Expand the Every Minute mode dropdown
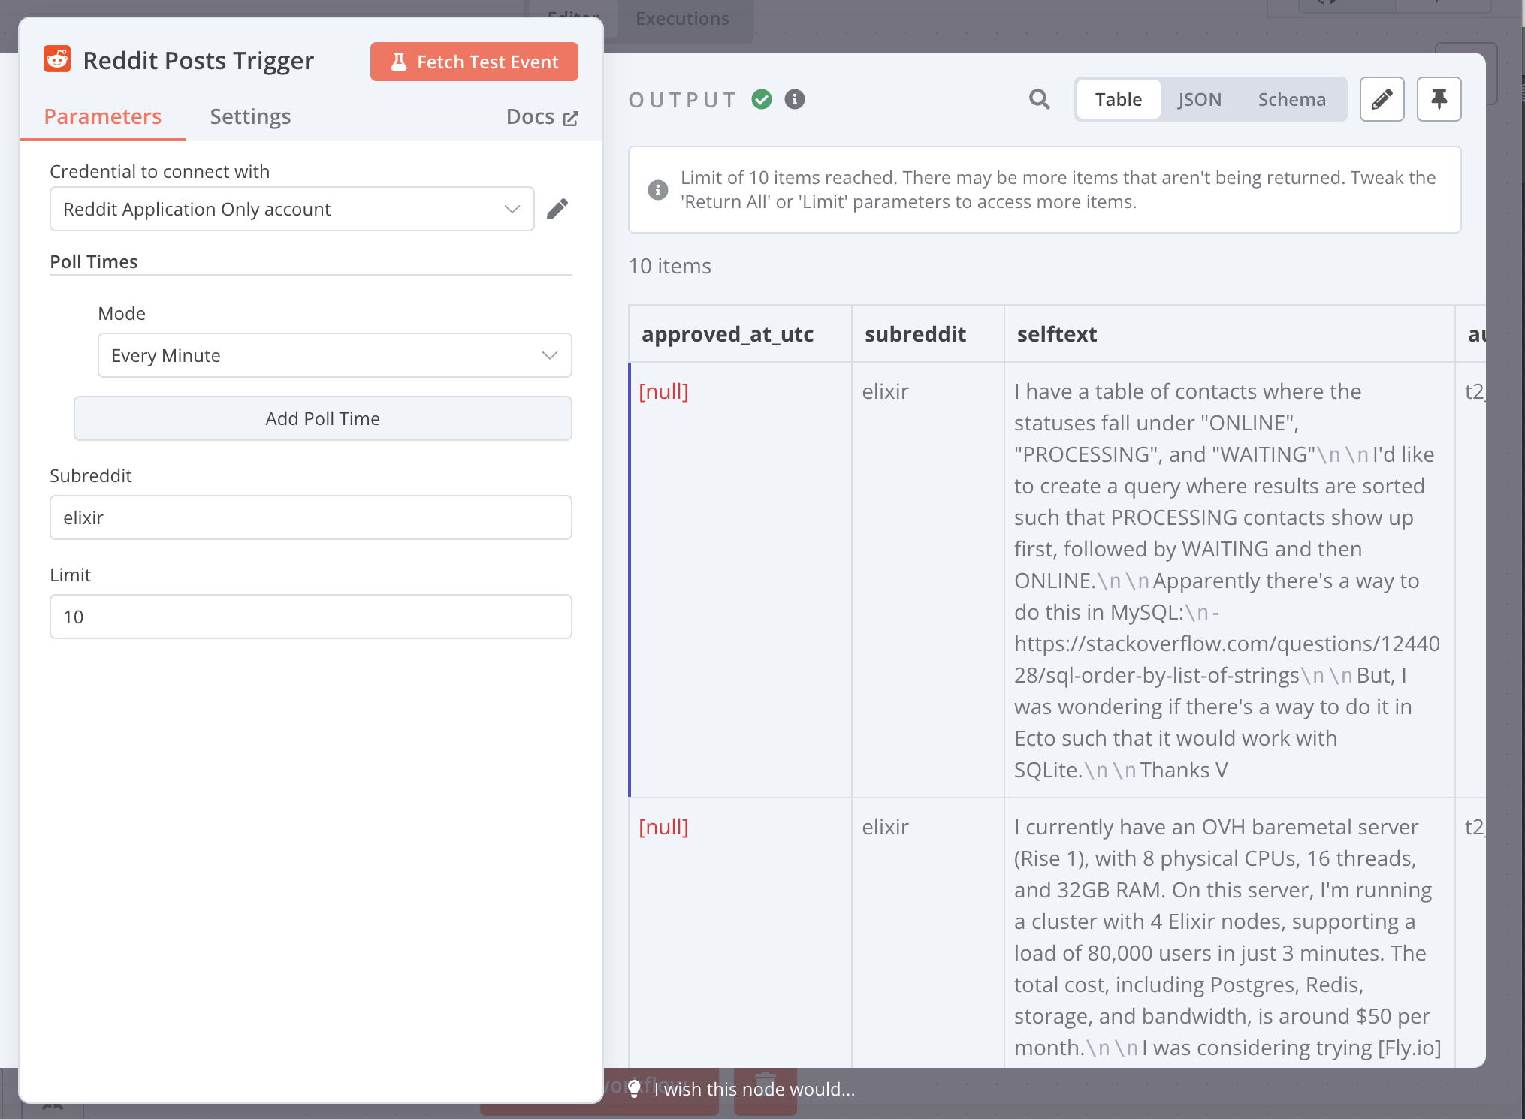The width and height of the screenshot is (1525, 1119). tap(334, 355)
